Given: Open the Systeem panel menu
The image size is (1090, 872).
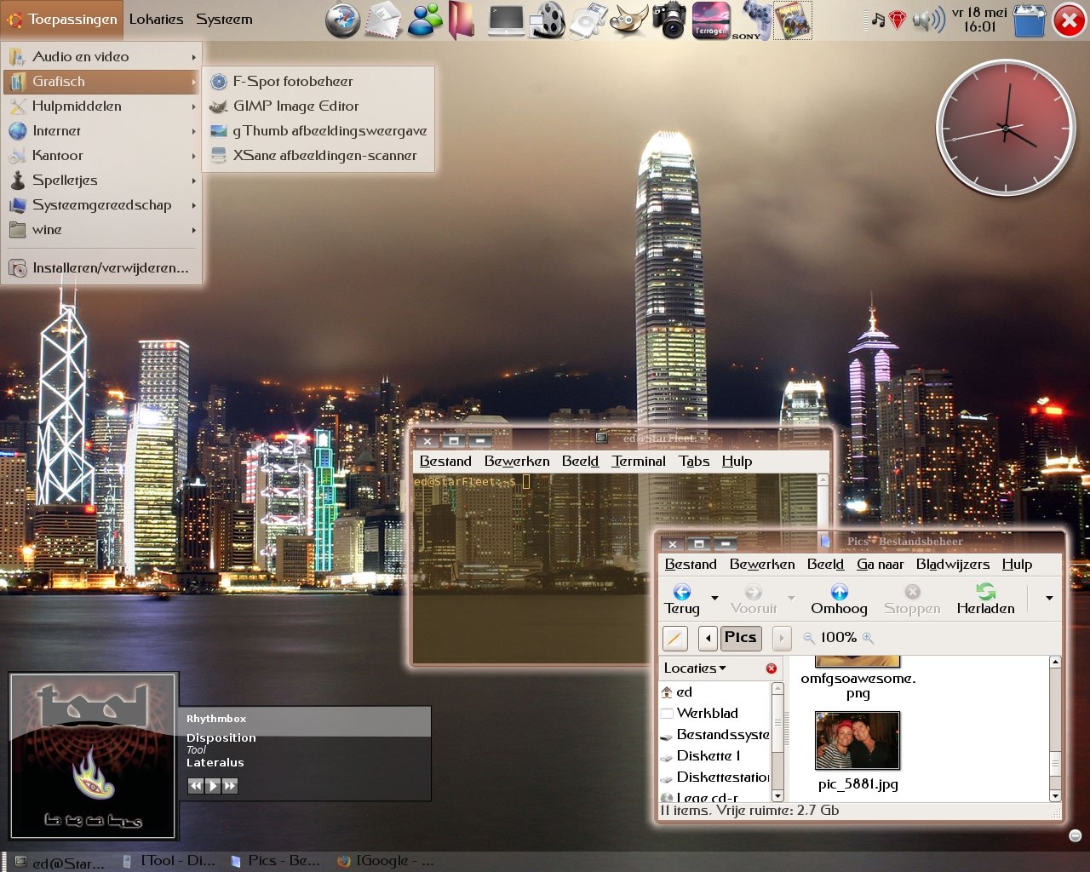Looking at the screenshot, I should pos(224,19).
